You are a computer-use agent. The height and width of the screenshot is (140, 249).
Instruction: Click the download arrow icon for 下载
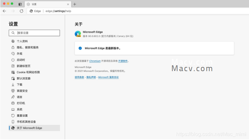pyautogui.click(x=13, y=85)
